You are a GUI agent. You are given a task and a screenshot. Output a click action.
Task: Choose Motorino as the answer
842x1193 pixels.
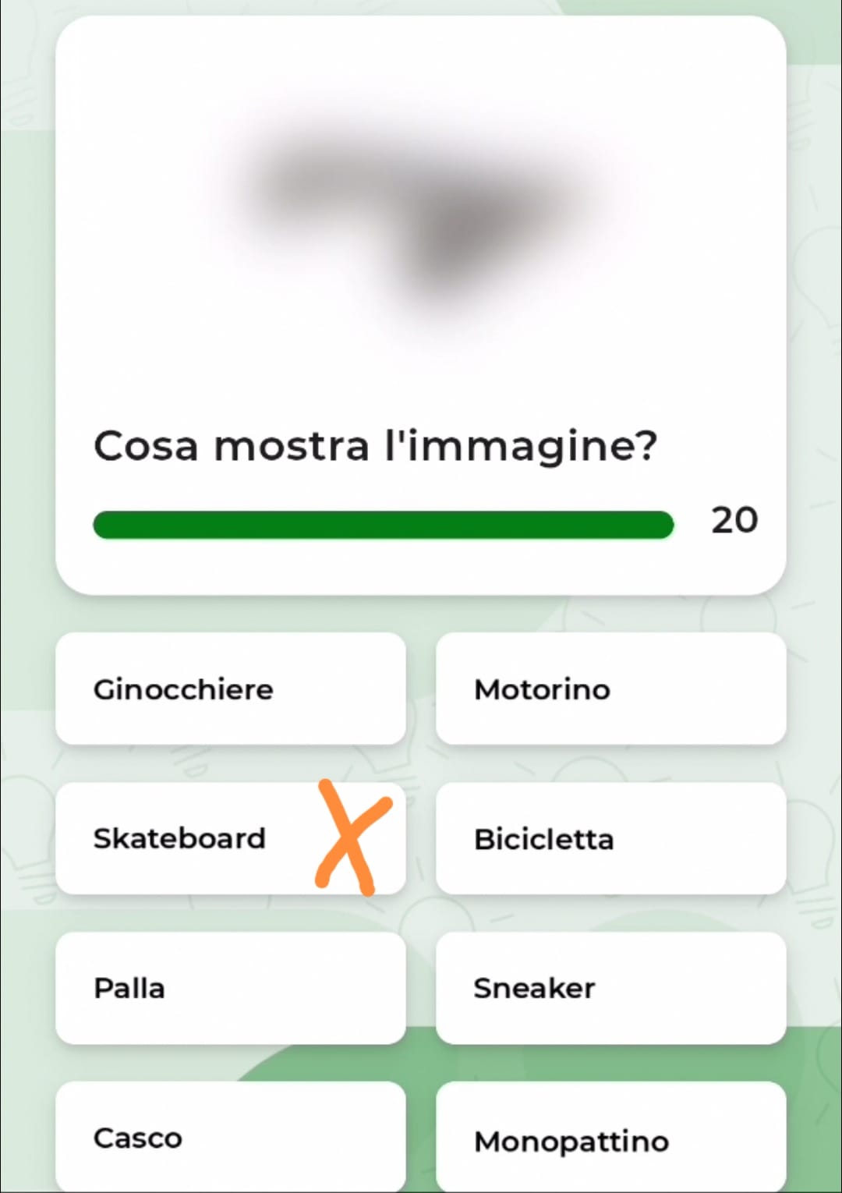pyautogui.click(x=610, y=689)
